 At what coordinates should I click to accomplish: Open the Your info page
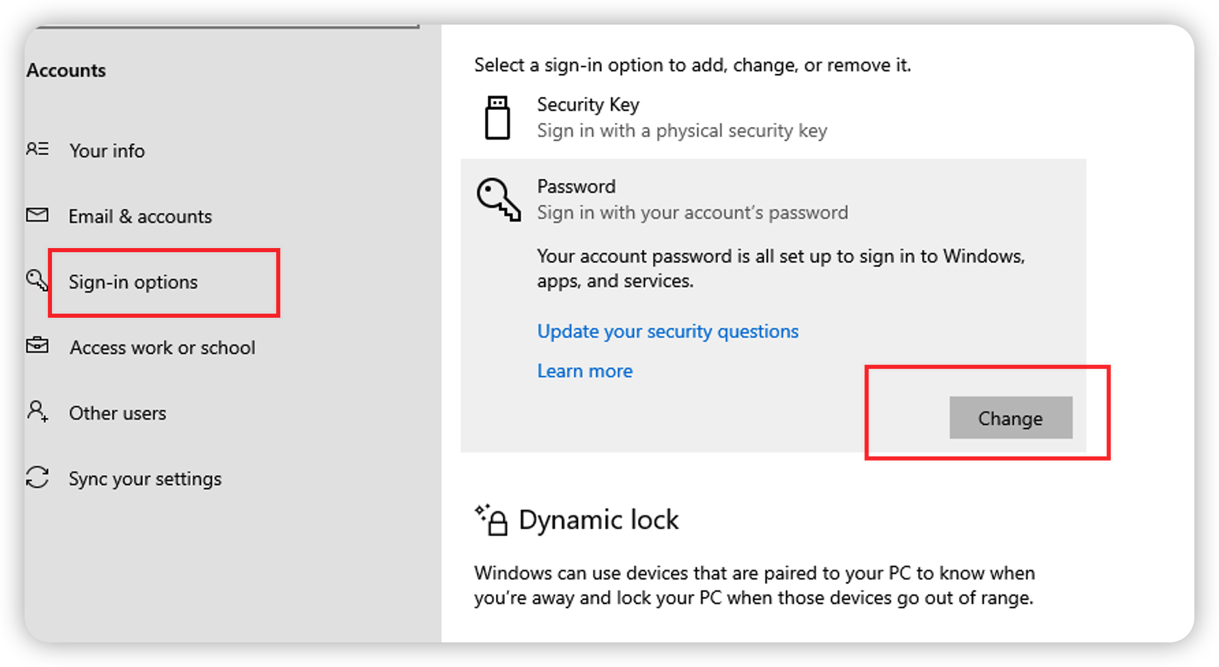coord(107,151)
